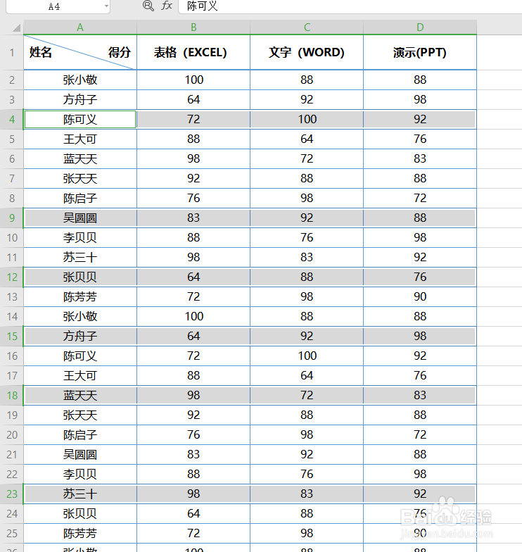
Task: Click the fx insert function icon
Action: pyautogui.click(x=166, y=6)
